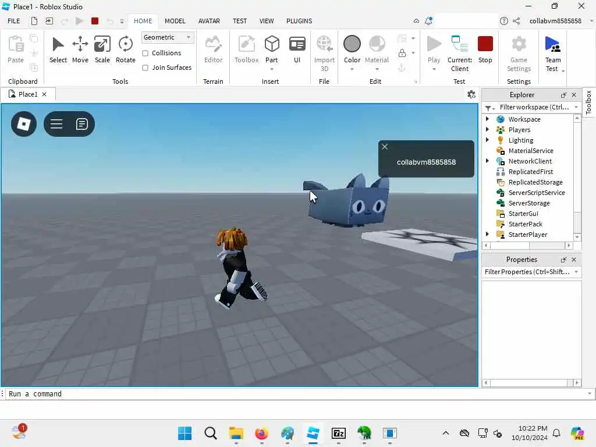Open Windows taskbar Search
Image resolution: width=596 pixels, height=447 pixels.
[210, 433]
